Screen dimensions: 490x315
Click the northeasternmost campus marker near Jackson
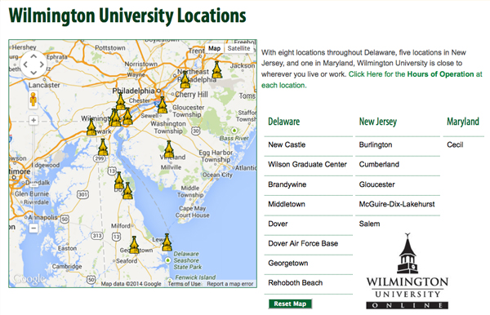(x=217, y=69)
